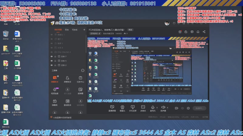This screenshot has height=136, width=243.
Task: Click the small gear on 弹幕助手
Action: pos(58,76)
